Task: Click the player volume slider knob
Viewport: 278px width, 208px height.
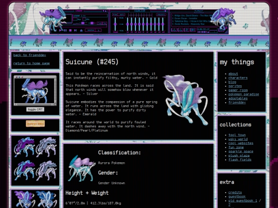Action: [83, 23]
